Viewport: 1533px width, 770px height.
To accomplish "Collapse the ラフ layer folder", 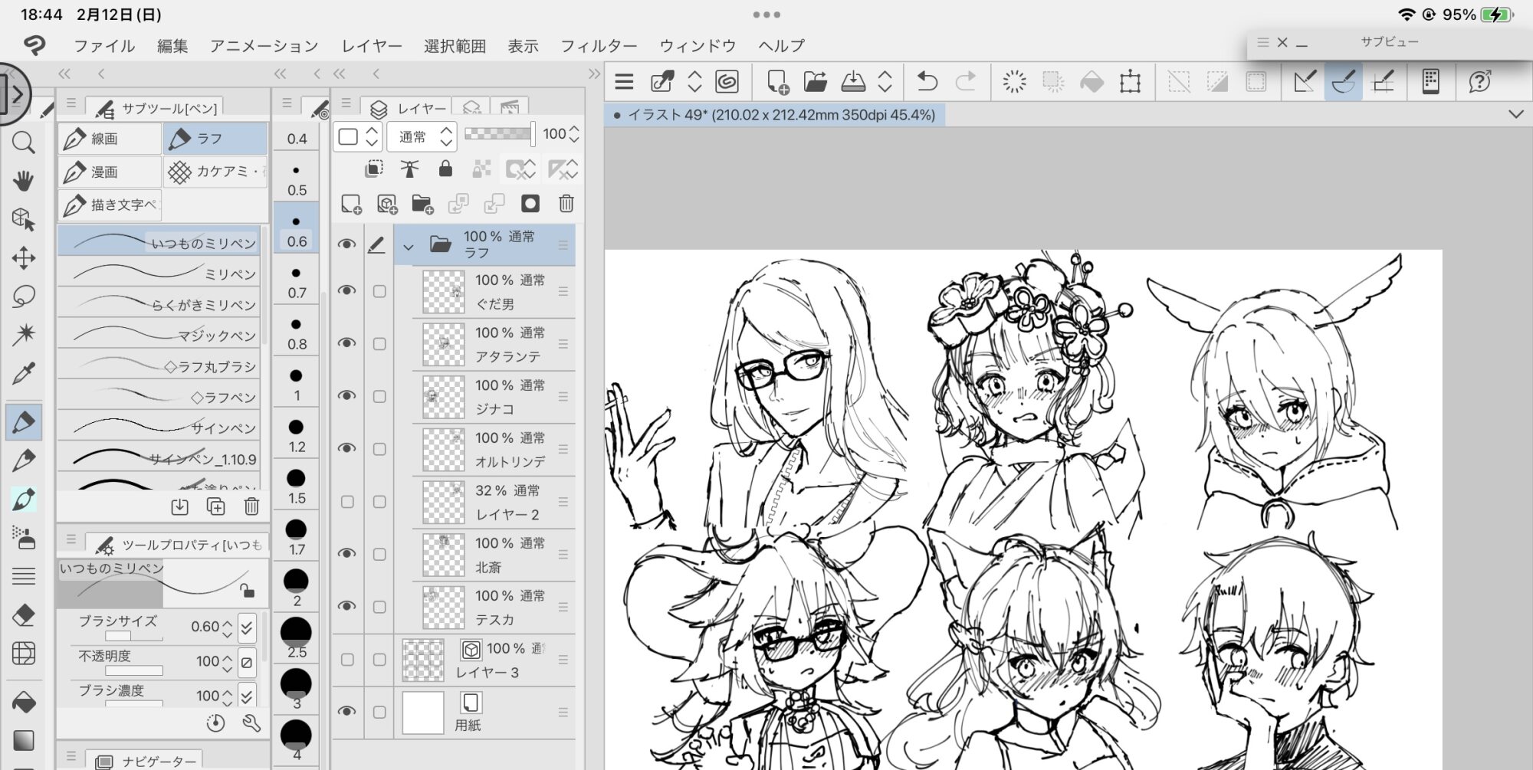I will (x=409, y=247).
